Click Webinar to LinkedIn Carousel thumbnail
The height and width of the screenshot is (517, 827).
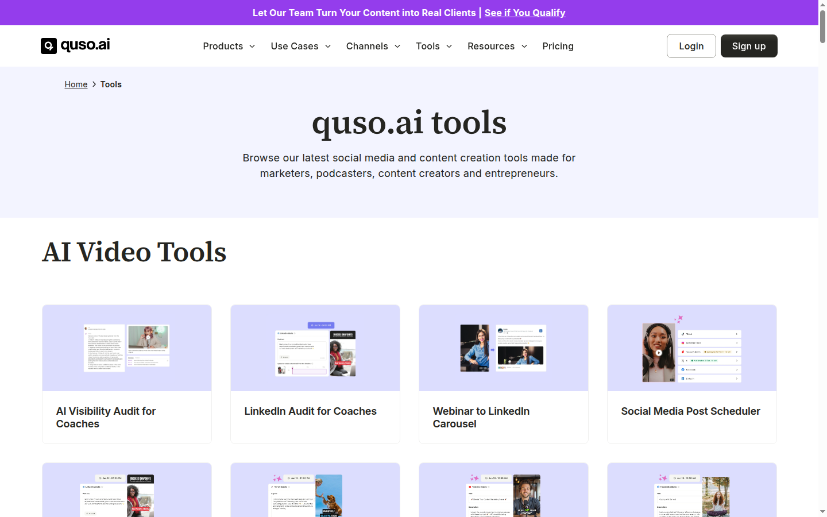point(504,348)
